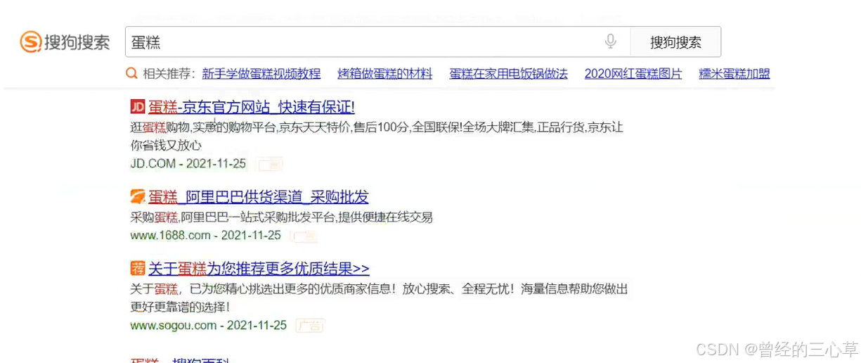Open suggestion 2020网红蛋糕图片
This screenshot has height=363, width=861.
tap(633, 74)
